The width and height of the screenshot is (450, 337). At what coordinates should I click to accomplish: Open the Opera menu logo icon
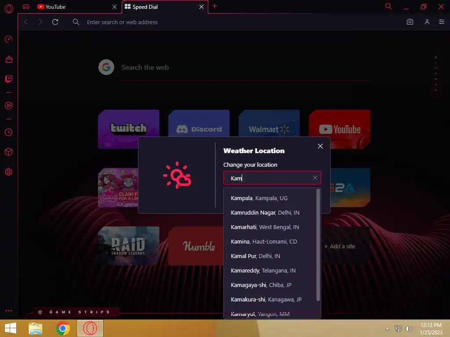[9, 9]
